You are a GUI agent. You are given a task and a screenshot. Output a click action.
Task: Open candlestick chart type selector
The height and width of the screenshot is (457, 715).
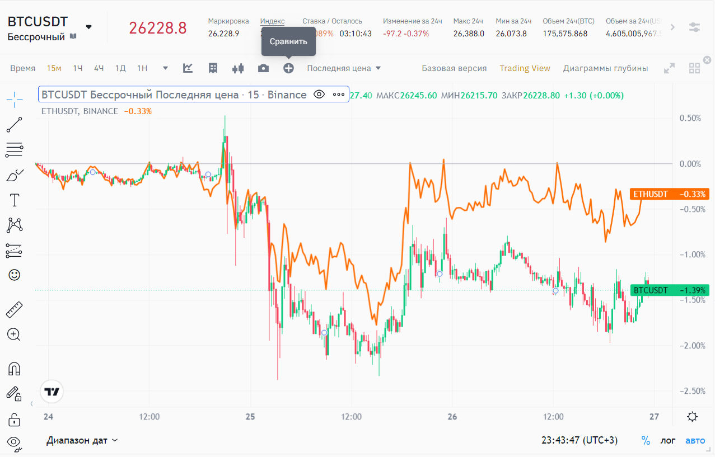pyautogui.click(x=239, y=68)
